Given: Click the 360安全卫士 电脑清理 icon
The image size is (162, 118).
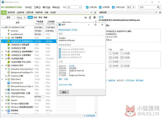Looking at the screenshot, I should [9, 45].
